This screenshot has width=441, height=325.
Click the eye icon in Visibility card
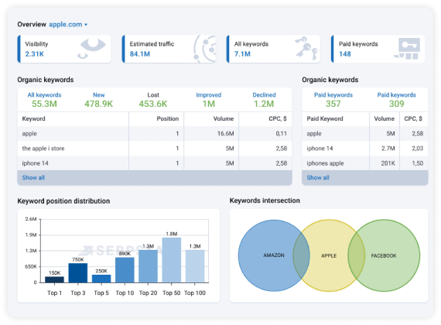[x=91, y=49]
